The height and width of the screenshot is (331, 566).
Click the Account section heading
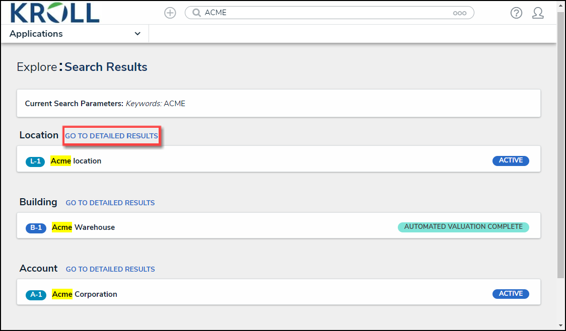[39, 268]
